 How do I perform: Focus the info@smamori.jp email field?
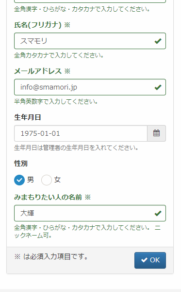click(90, 87)
